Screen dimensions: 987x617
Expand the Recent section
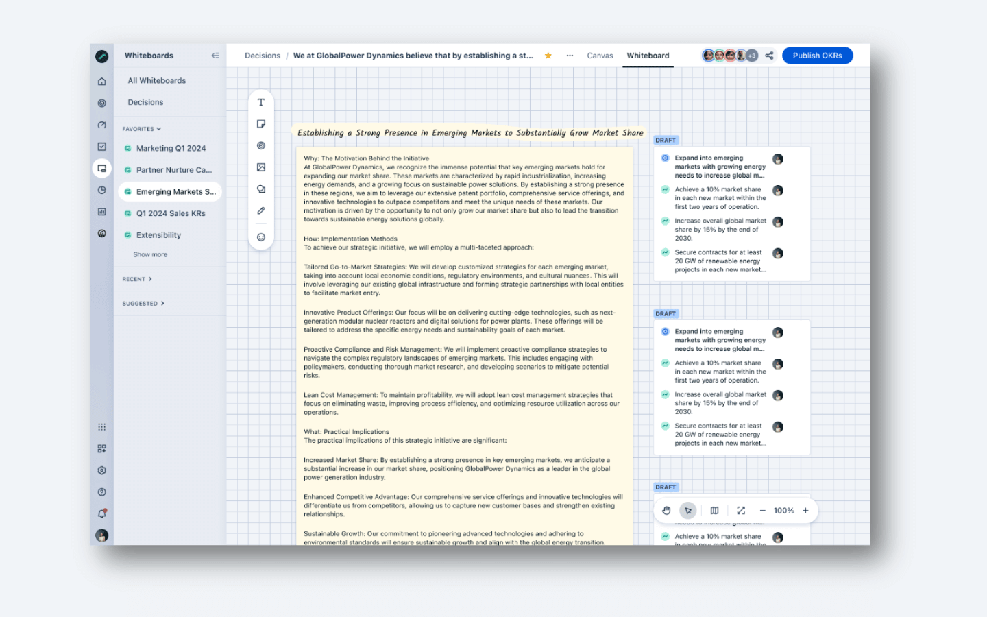[x=137, y=279]
